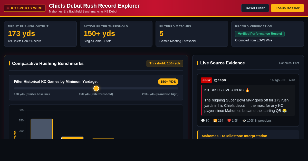Click the Canonical Post label
This screenshot has width=308, height=161.
[289, 63]
